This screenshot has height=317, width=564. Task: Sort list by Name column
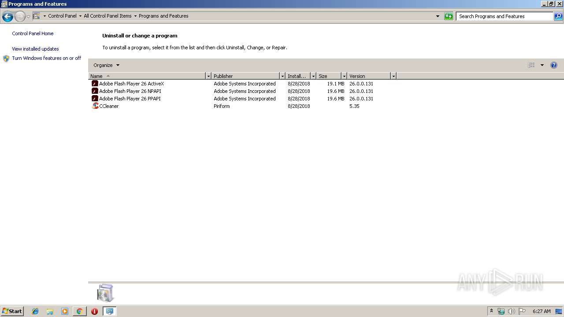pos(147,76)
